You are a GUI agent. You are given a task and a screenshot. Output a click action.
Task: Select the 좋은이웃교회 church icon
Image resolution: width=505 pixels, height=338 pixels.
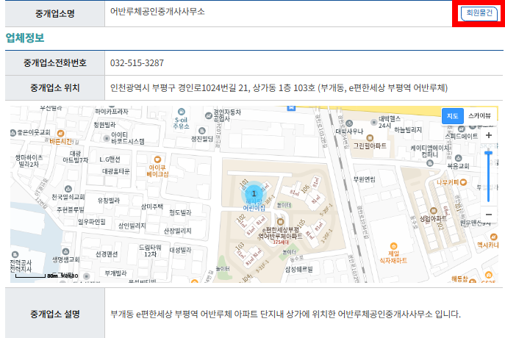(13, 132)
